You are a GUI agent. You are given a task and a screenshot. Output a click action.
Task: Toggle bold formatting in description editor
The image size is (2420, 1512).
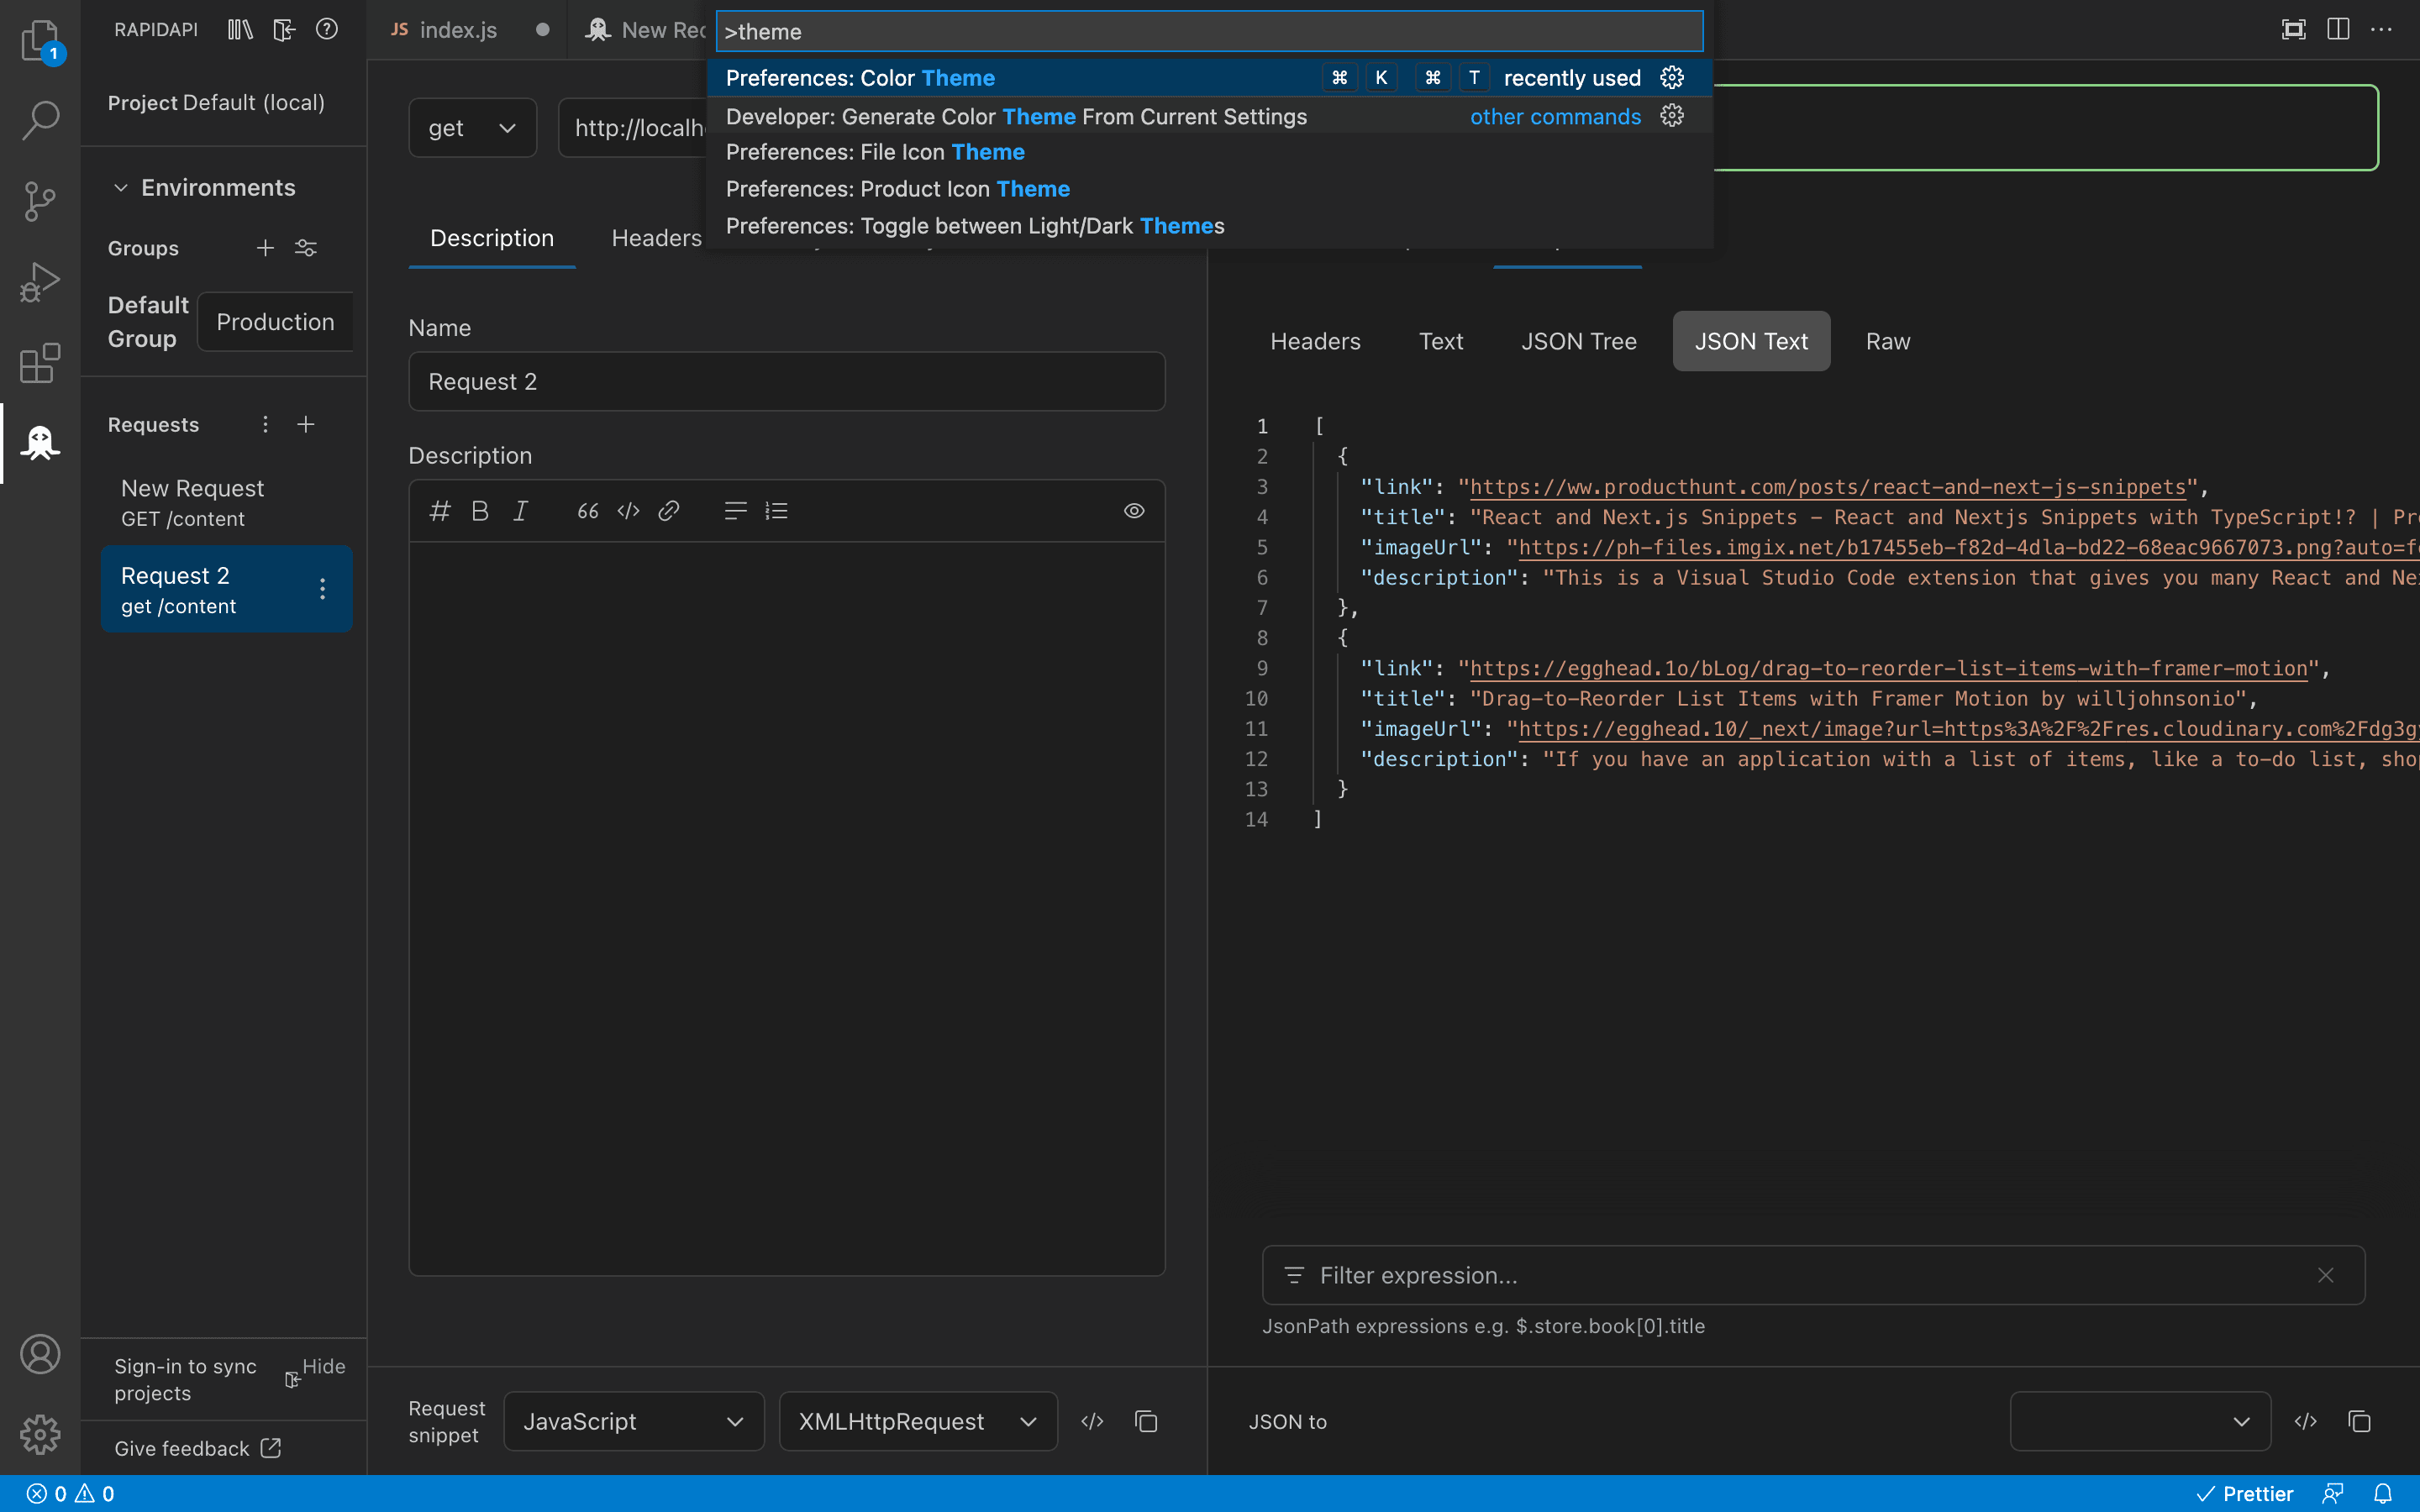click(x=477, y=509)
